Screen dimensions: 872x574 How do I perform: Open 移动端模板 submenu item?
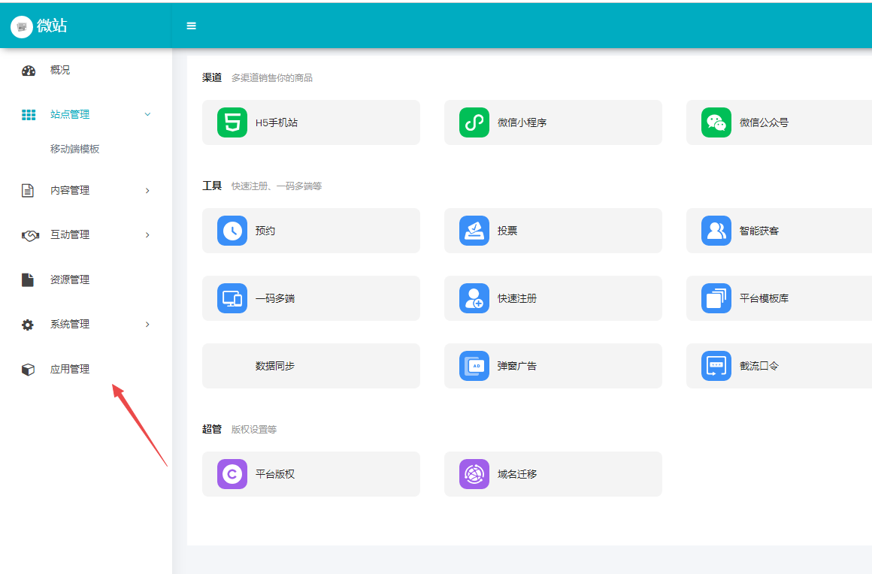[74, 149]
